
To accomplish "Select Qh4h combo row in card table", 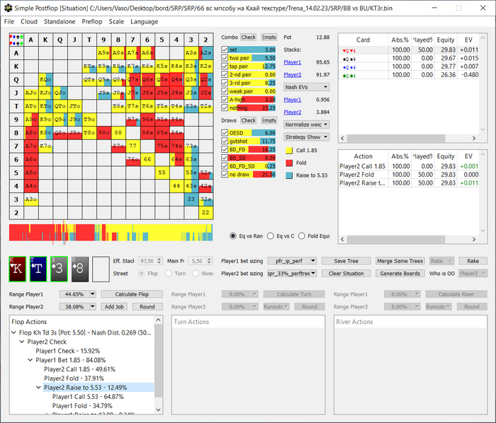I will pyautogui.click(x=409, y=50).
